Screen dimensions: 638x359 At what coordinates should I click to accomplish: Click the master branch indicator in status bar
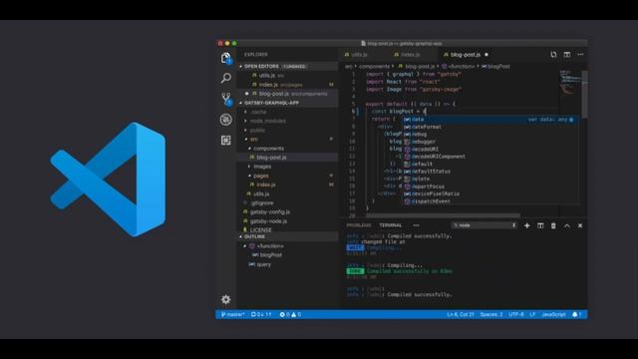click(232, 314)
